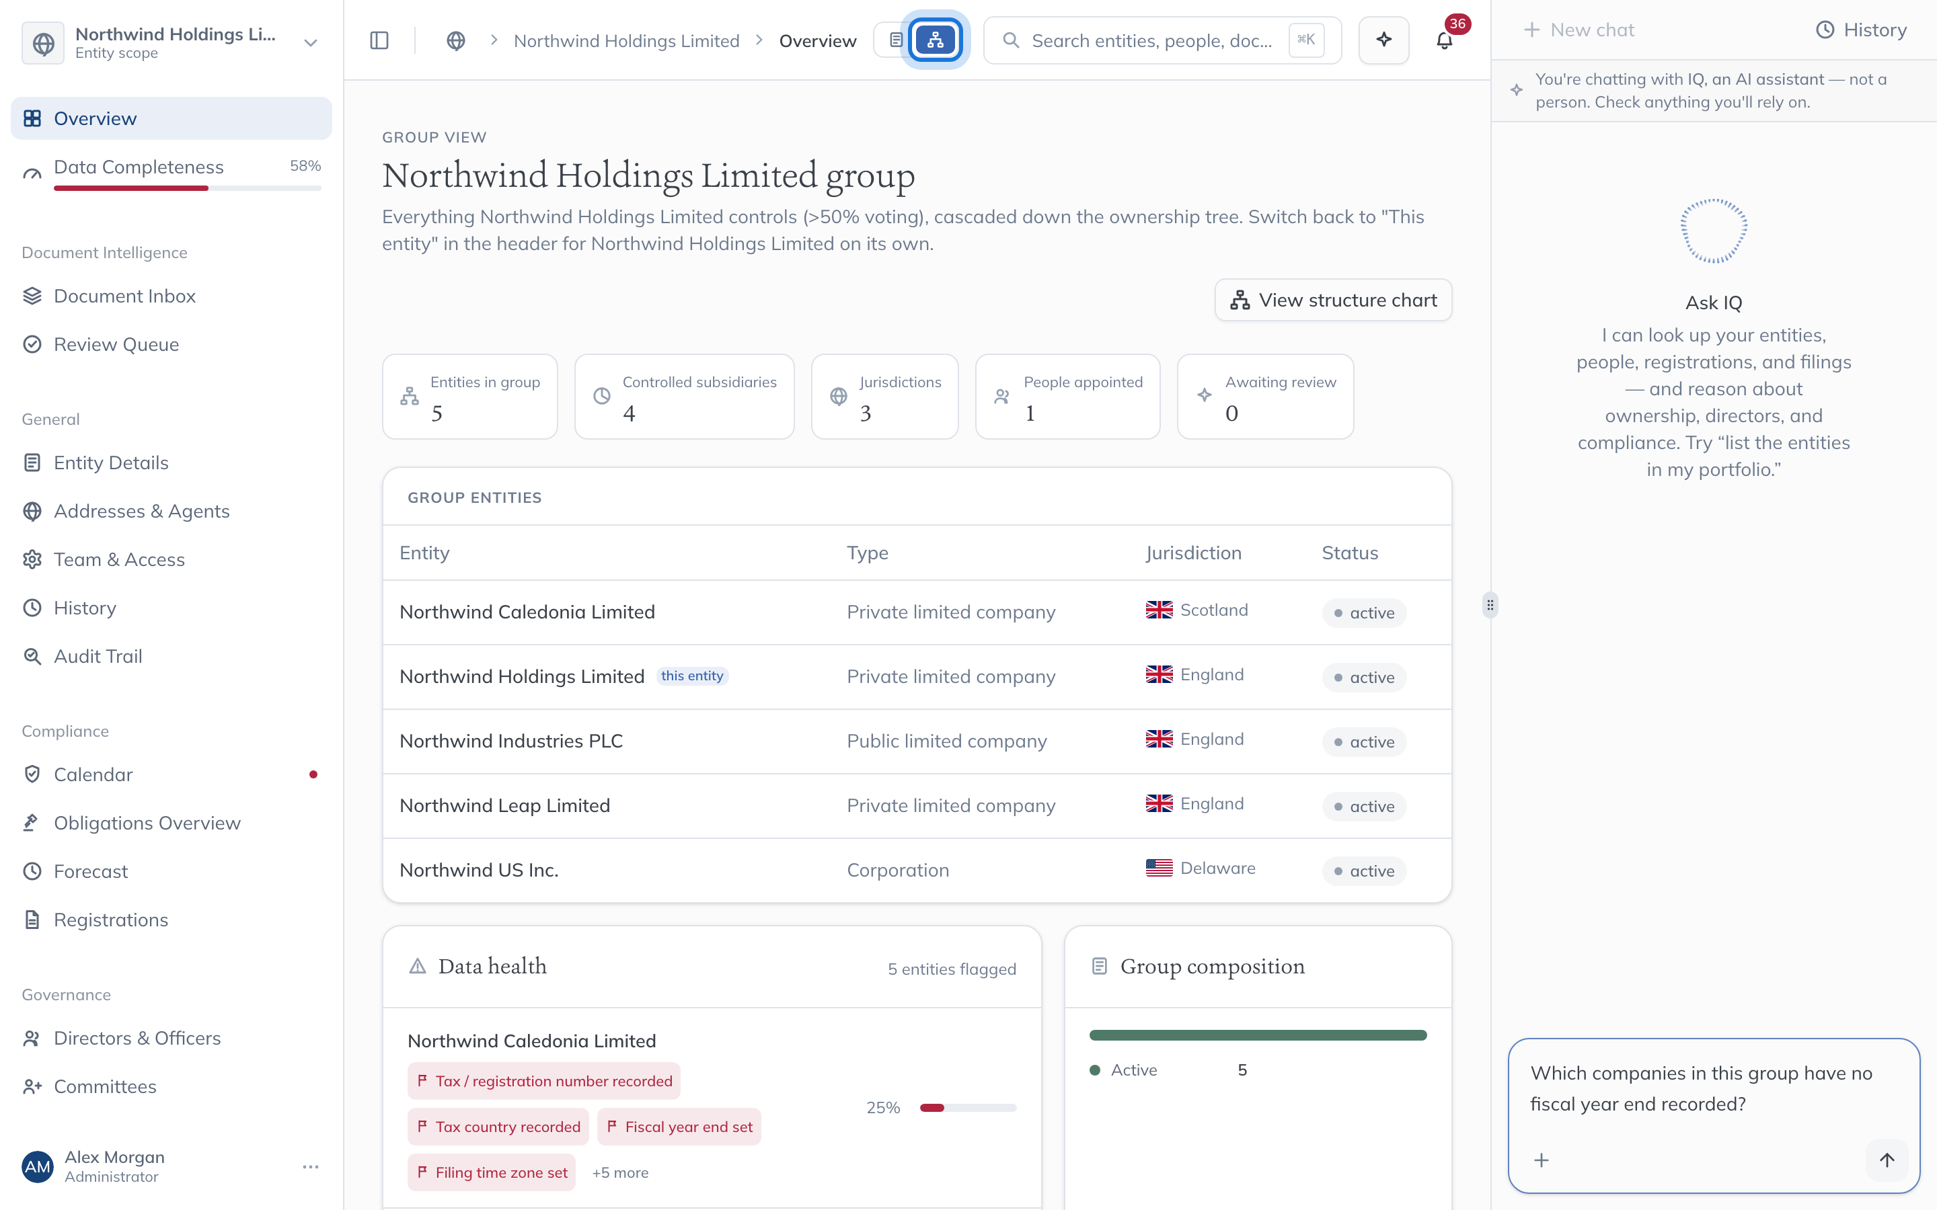Expand the Northwind Holdings entity scope switcher
The height and width of the screenshot is (1210, 1937).
[x=172, y=42]
